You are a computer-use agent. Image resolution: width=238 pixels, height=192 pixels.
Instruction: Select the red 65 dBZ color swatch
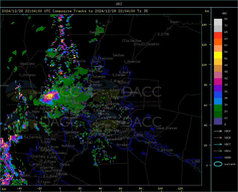[218, 35]
